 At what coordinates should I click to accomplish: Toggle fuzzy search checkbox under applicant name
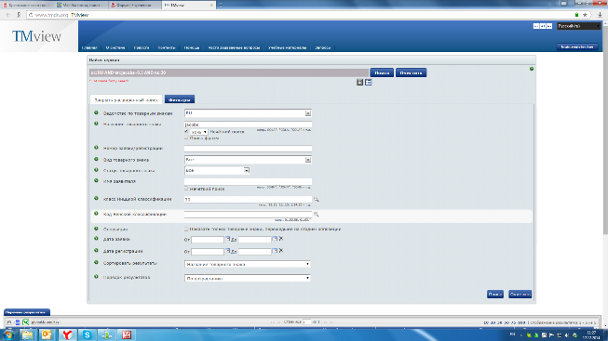pyautogui.click(x=186, y=189)
